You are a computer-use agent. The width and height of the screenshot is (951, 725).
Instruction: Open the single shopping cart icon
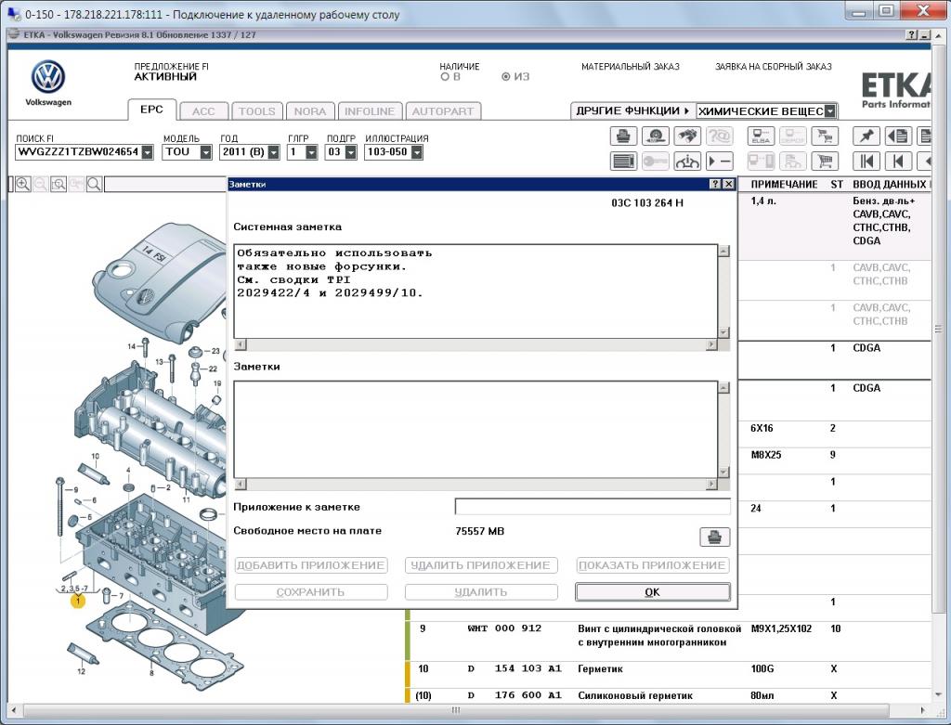click(x=825, y=162)
